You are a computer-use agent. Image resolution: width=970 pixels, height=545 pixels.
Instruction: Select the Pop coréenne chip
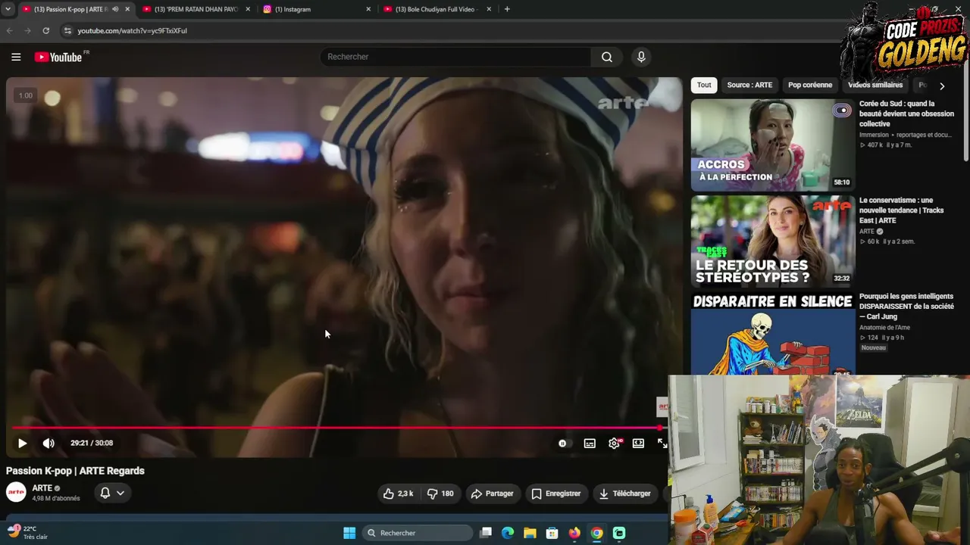point(810,86)
